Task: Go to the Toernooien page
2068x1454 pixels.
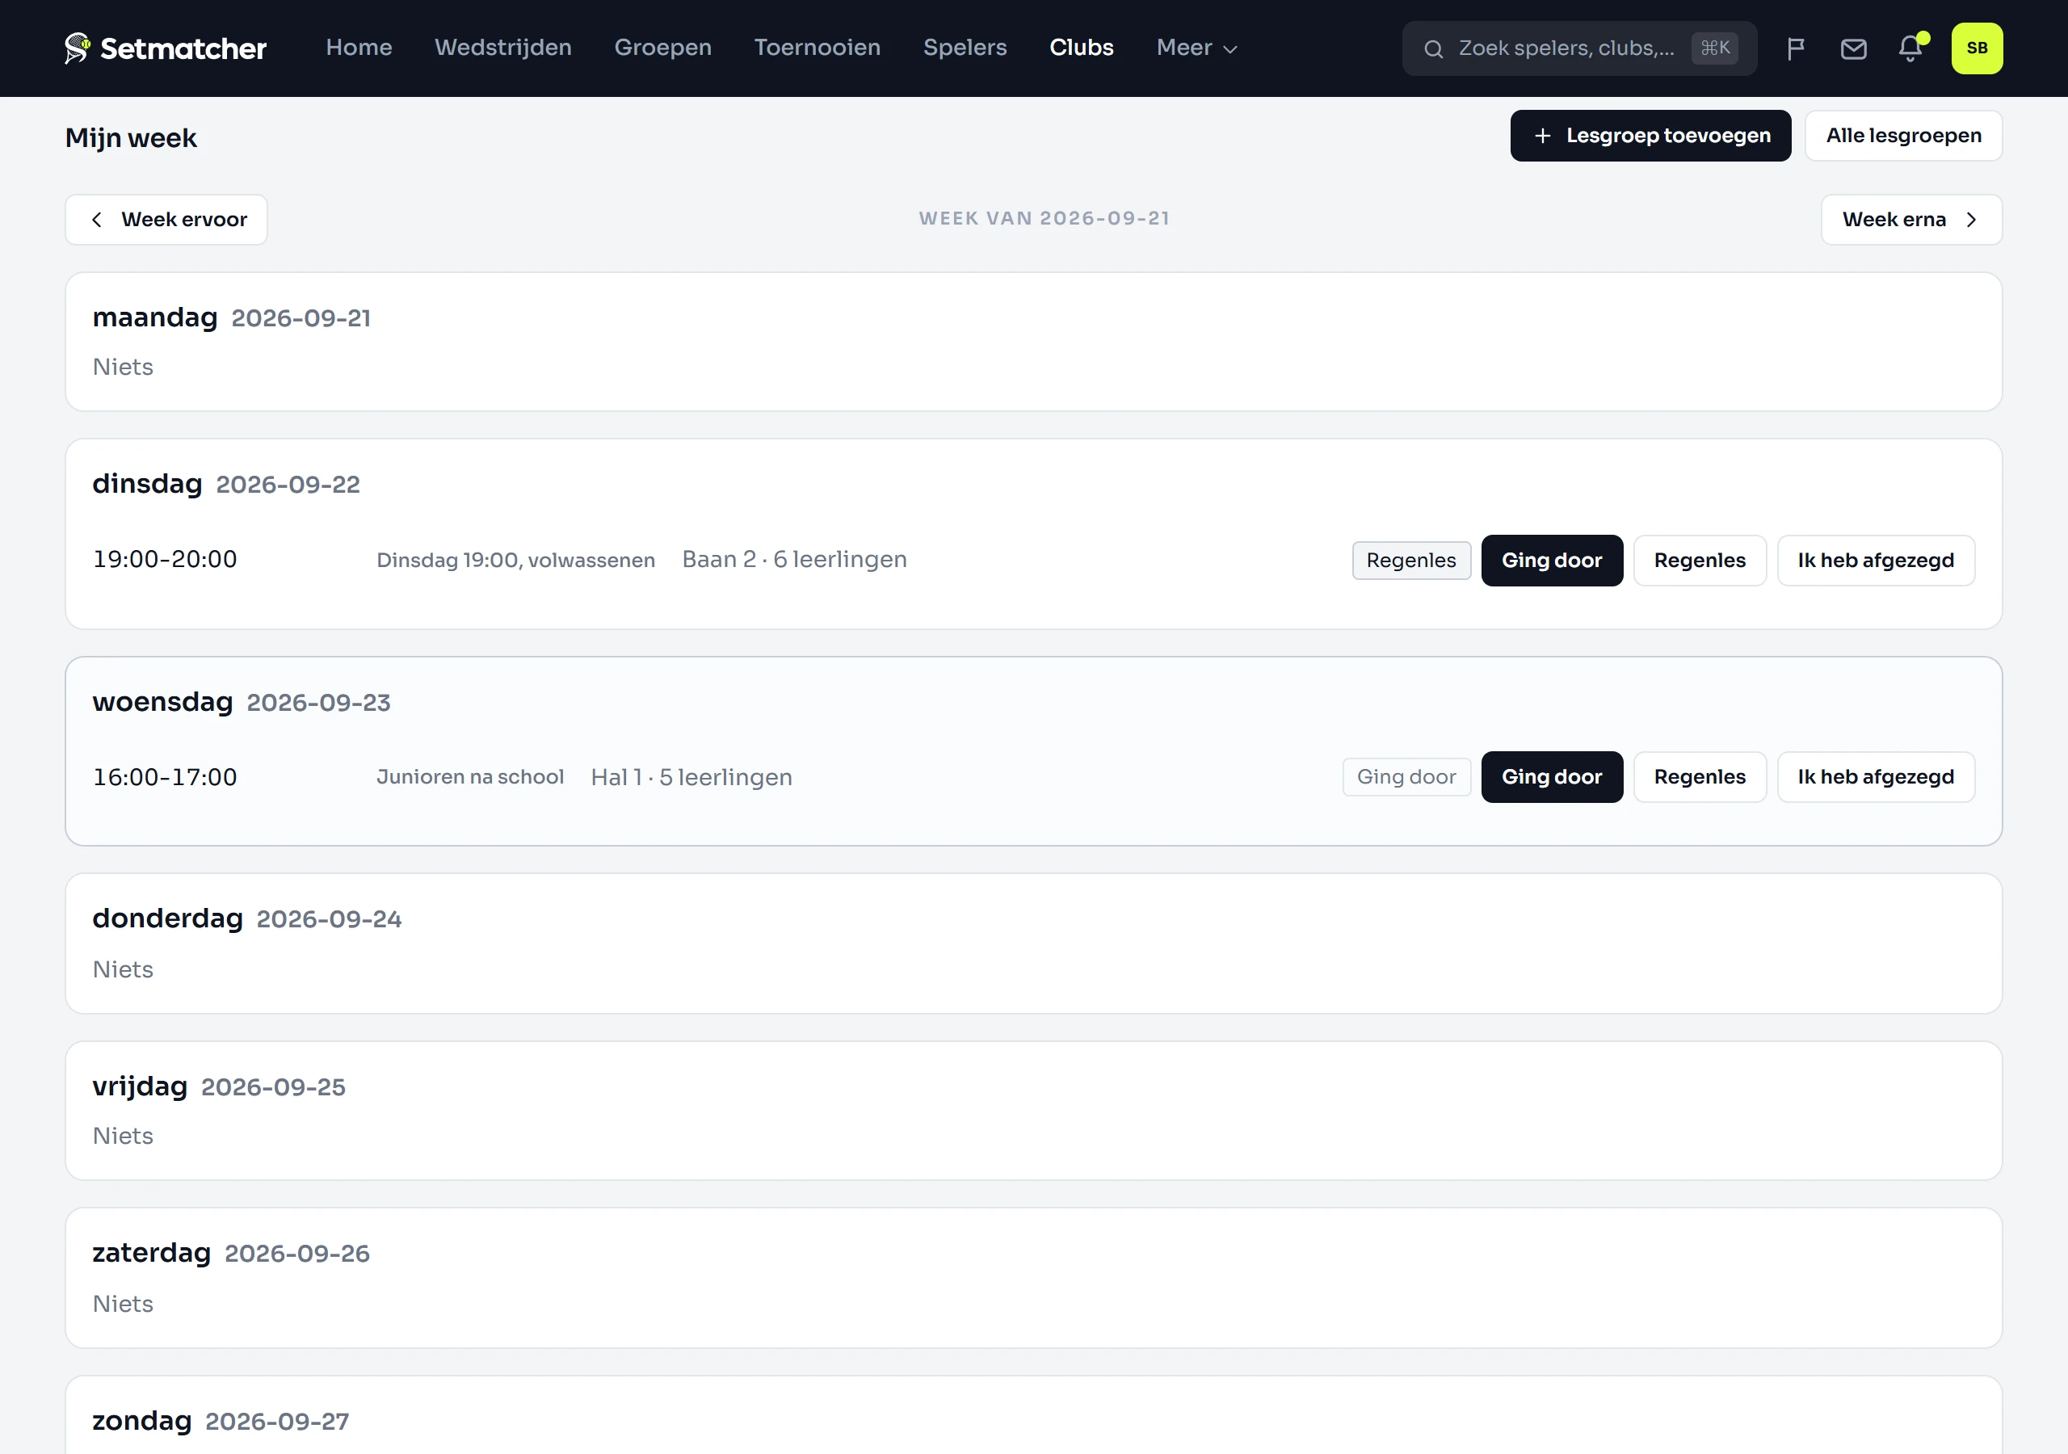Action: pyautogui.click(x=817, y=48)
